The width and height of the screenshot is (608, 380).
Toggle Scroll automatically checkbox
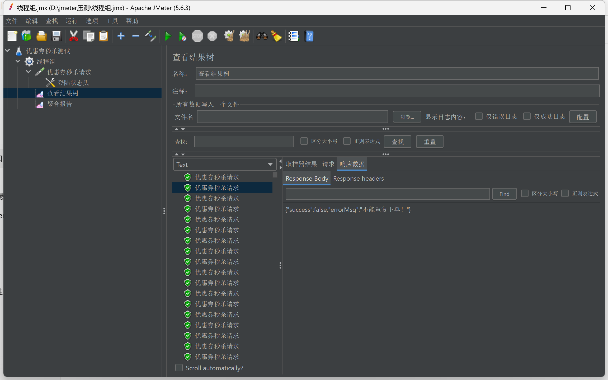point(179,368)
